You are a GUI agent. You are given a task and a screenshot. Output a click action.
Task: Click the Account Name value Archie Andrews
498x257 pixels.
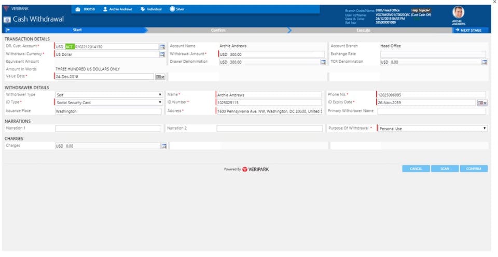pyautogui.click(x=233, y=46)
